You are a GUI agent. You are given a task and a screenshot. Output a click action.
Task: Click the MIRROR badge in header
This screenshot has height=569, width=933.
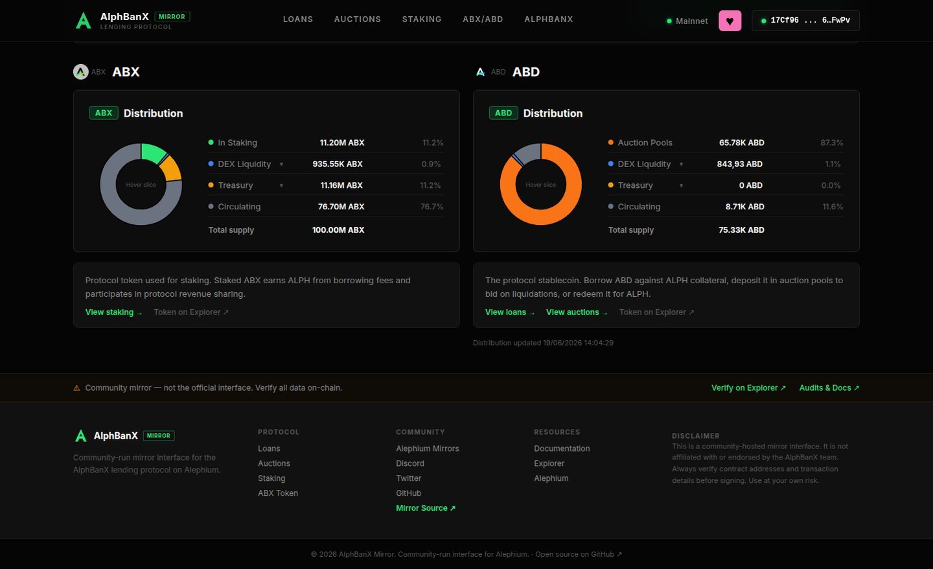coord(172,16)
